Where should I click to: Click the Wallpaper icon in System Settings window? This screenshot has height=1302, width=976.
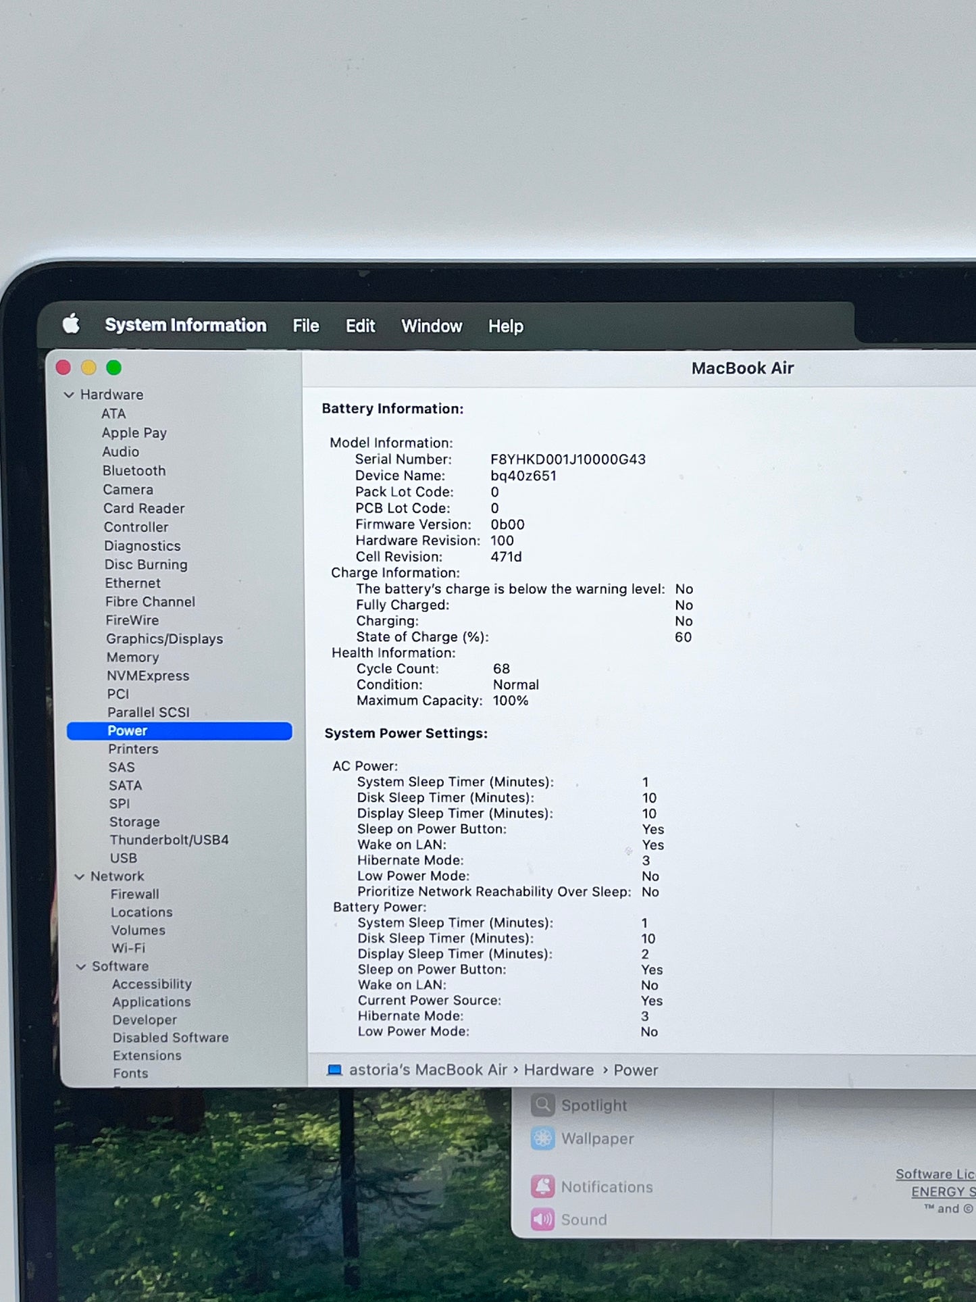tap(542, 1138)
